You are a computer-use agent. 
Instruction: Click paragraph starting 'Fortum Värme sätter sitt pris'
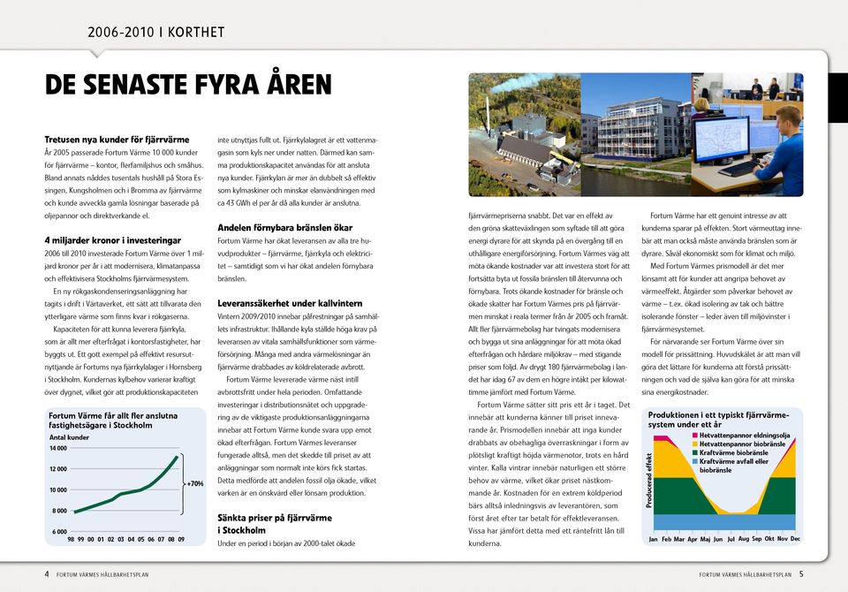pos(549,474)
